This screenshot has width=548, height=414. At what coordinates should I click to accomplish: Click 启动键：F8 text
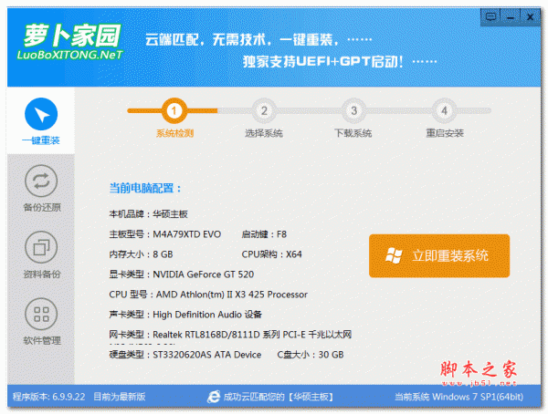[264, 234]
